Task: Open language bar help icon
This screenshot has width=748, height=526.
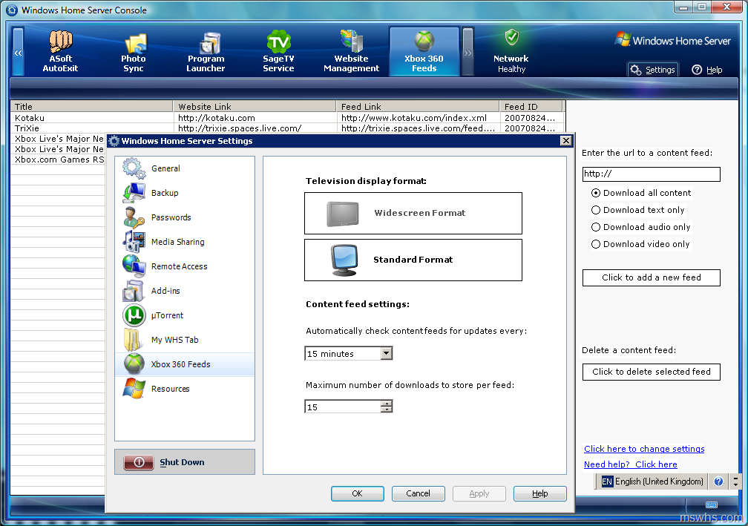Action: [718, 481]
